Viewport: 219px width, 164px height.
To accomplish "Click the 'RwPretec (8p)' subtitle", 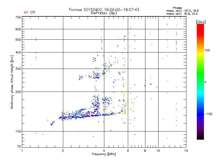I will pyautogui.click(x=104, y=13).
